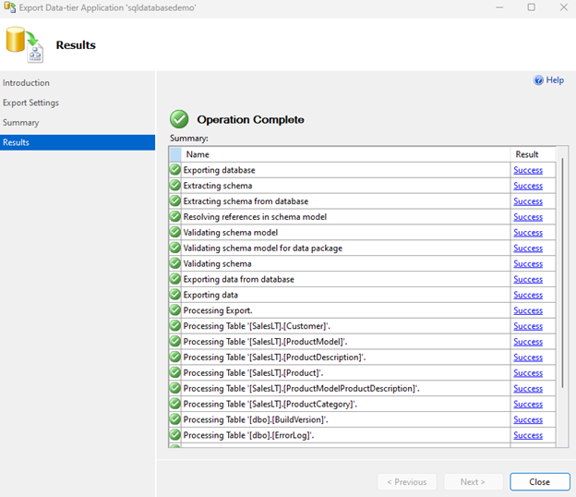Select the Summary page in sidebar

click(21, 123)
